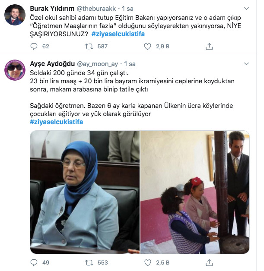Open more options for Burak Yıldırım's tweet
264x271 pixels.
246,9
